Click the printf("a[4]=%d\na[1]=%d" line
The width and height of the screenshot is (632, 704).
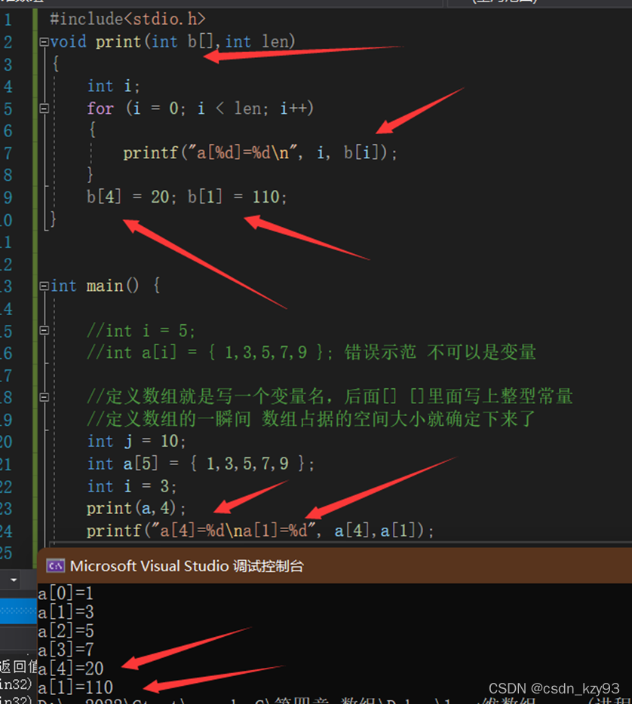click(x=260, y=531)
